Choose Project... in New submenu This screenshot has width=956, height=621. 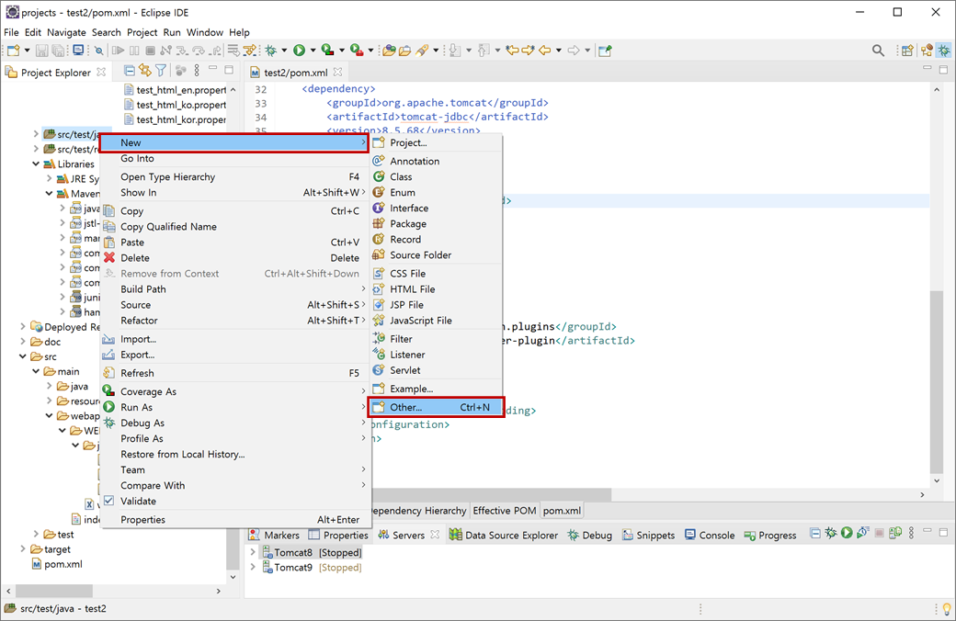tap(436, 142)
